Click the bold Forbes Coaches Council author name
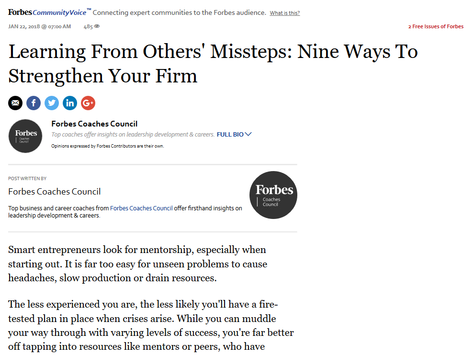The width and height of the screenshot is (474, 356). coord(94,124)
